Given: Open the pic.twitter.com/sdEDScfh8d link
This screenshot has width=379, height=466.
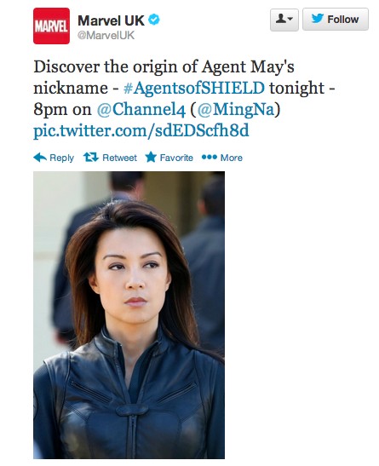Looking at the screenshot, I should pyautogui.click(x=141, y=130).
